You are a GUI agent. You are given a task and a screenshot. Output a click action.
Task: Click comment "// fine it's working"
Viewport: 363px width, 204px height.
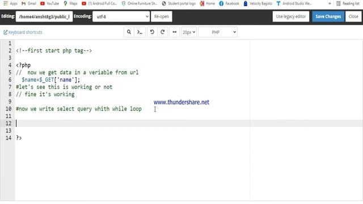45,95
